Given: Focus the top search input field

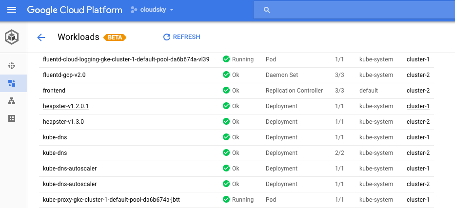Looking at the screenshot, I should tap(354, 10).
